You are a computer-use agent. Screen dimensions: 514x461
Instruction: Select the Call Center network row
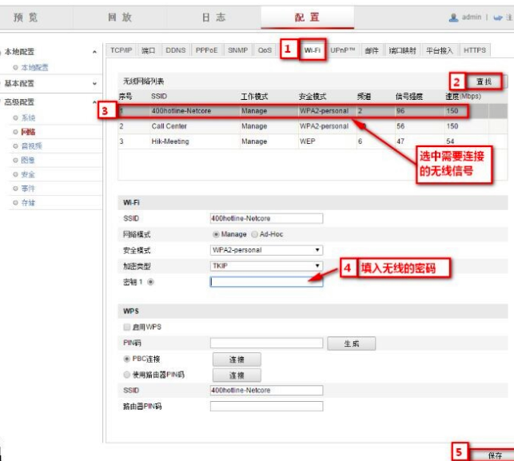pyautogui.click(x=313, y=126)
